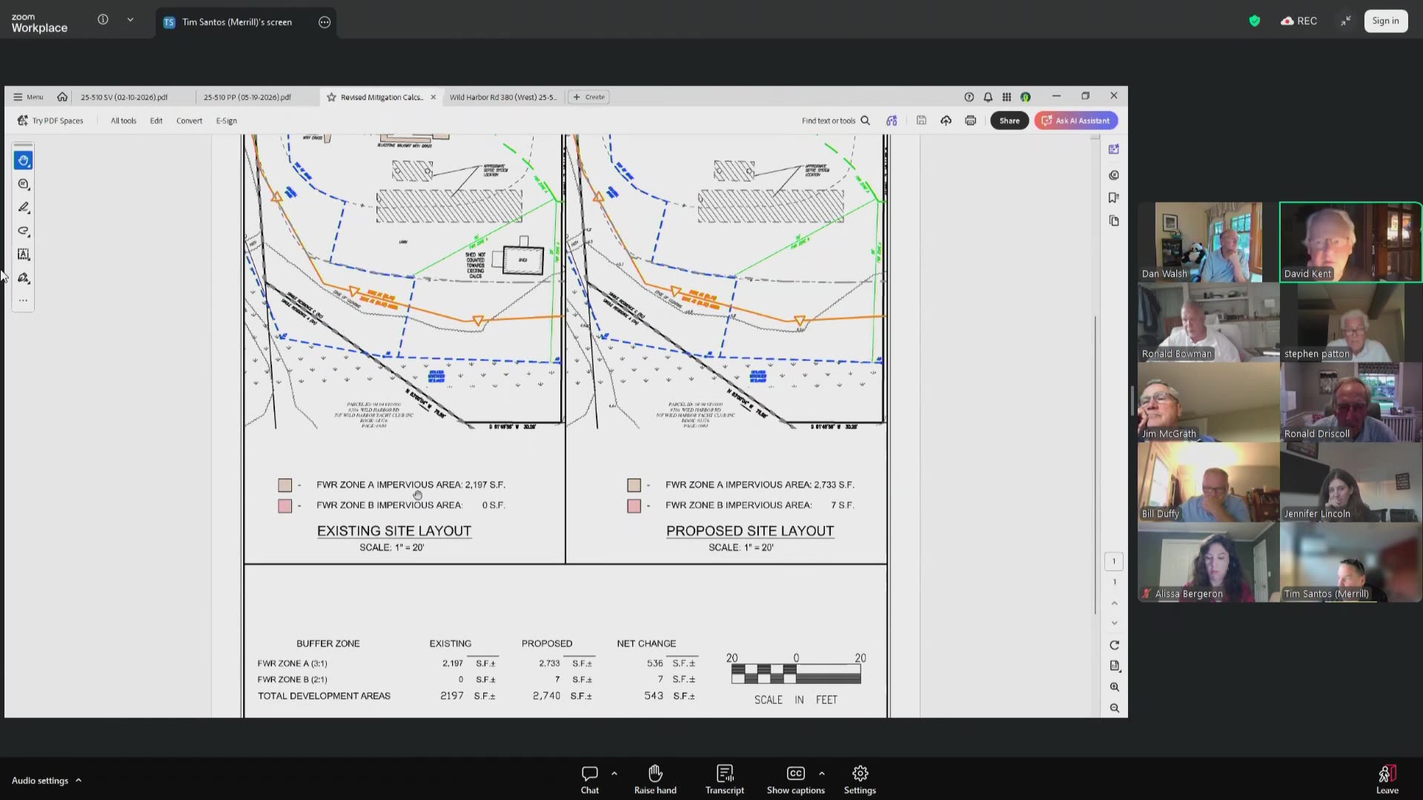Select Dan Walsh's video thumbnail
This screenshot has height=800, width=1423.
click(x=1208, y=242)
